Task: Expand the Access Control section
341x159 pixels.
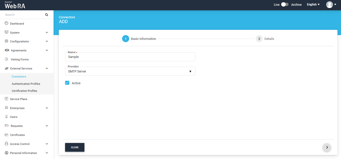Action: (47, 144)
